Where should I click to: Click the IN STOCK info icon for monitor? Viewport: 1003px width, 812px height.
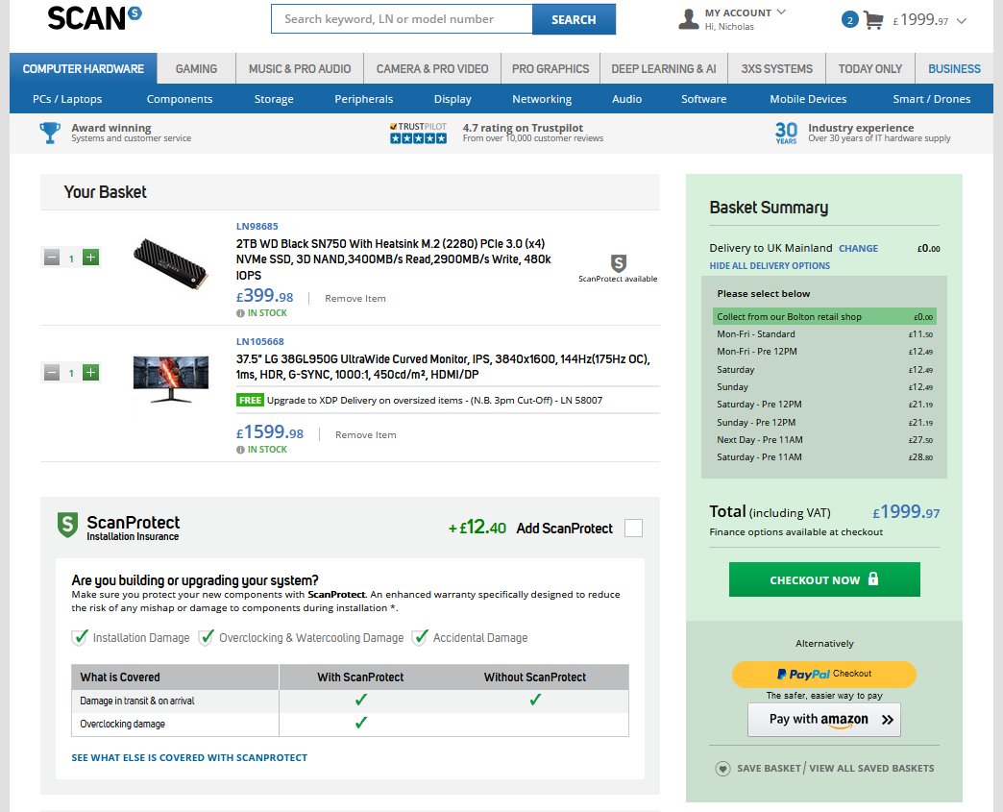(240, 450)
